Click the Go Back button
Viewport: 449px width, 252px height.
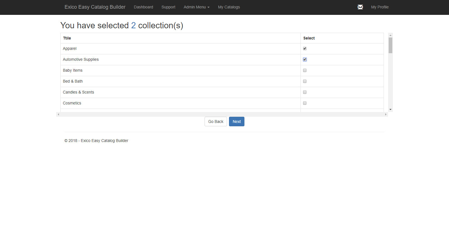pos(216,122)
